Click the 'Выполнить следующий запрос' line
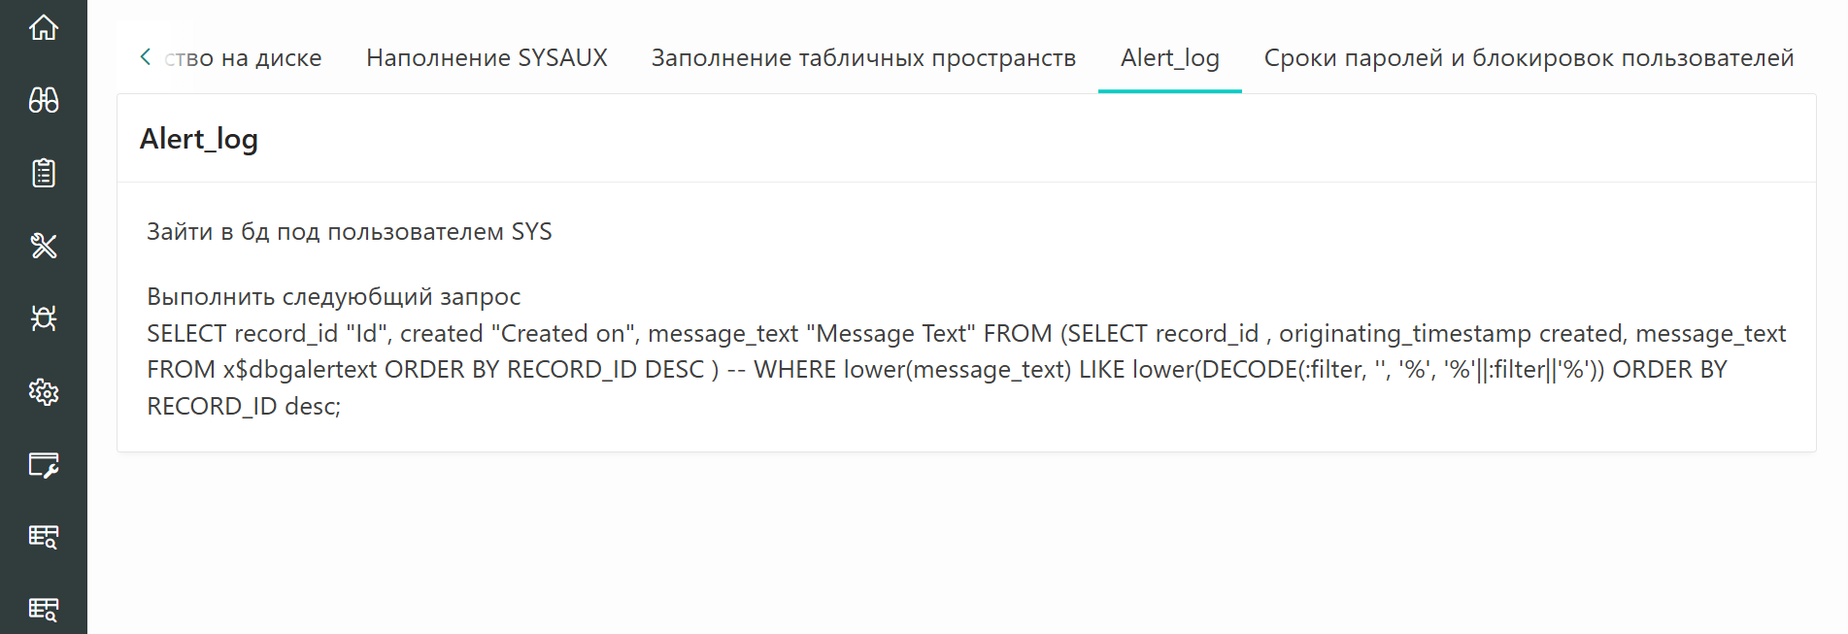Screen dimensions: 1848x634 334,296
